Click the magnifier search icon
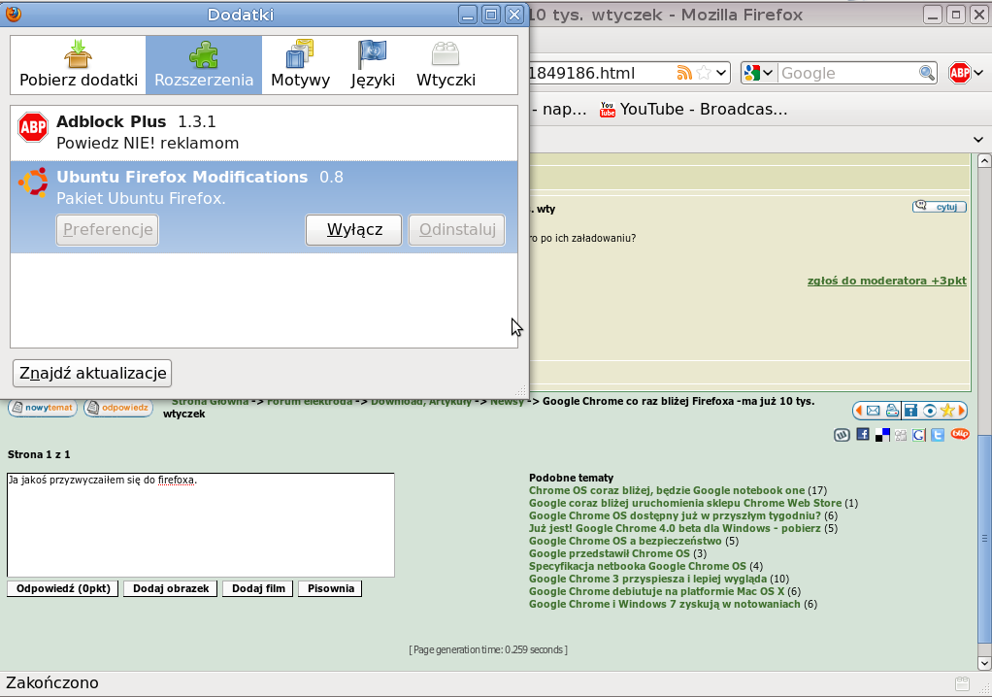 tap(927, 73)
